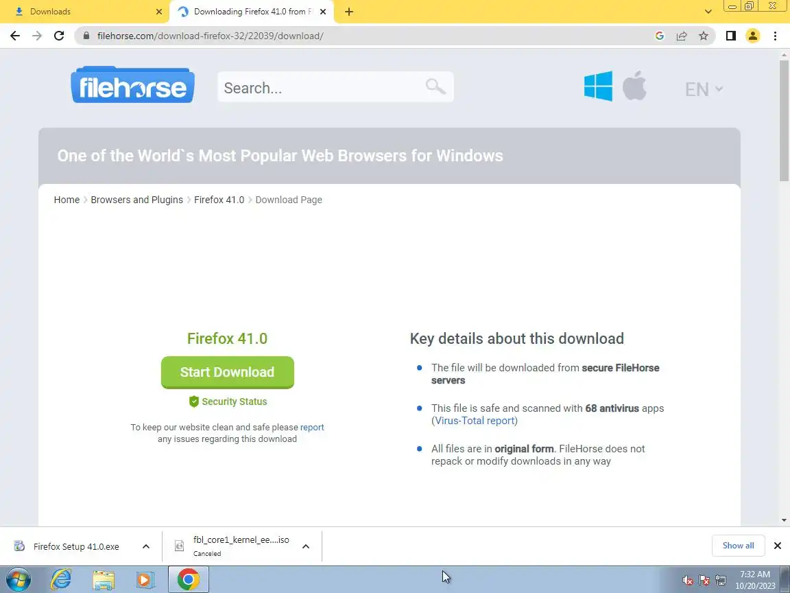The height and width of the screenshot is (593, 790).
Task: Open Firefox 41.0 breadcrumb link
Action: 219,200
